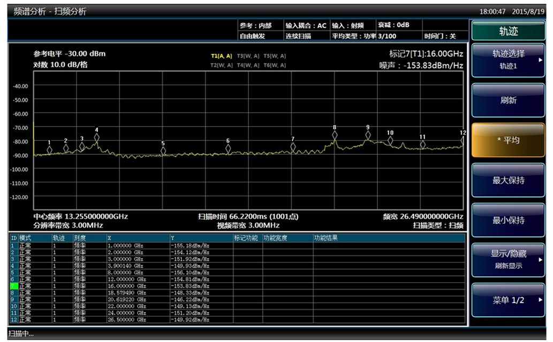This screenshot has height=342, width=553.
Task: Toggle 显示/隐藏 trace display softkey
Action: click(x=508, y=260)
